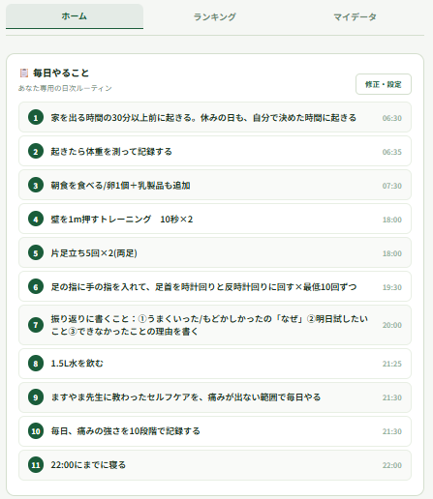Open the マイデータ tab

355,16
